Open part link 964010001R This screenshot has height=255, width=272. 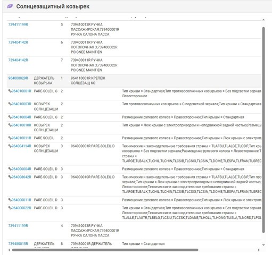pyautogui.click(x=21, y=91)
